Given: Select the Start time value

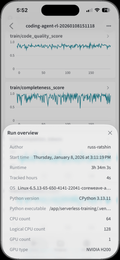Looking at the screenshot, I should click(72, 157).
